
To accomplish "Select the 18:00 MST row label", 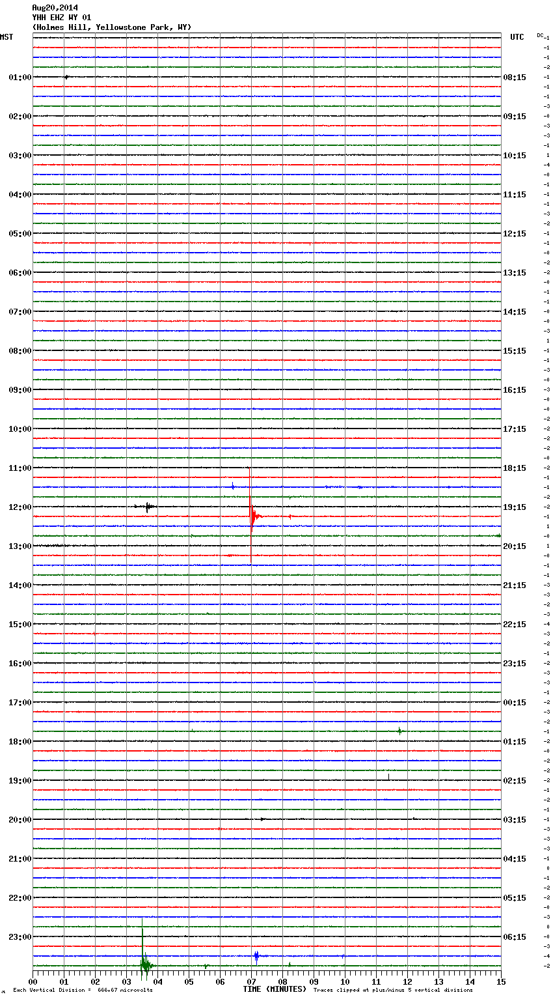I will (20, 742).
